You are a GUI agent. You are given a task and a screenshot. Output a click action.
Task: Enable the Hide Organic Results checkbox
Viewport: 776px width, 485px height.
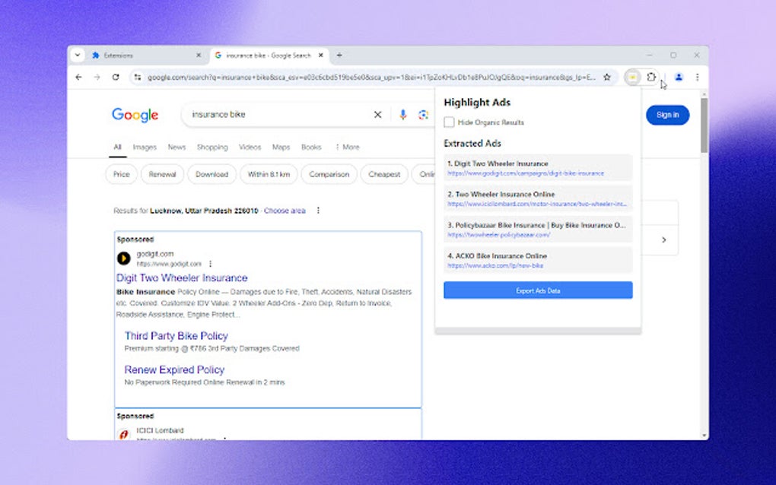tap(449, 122)
